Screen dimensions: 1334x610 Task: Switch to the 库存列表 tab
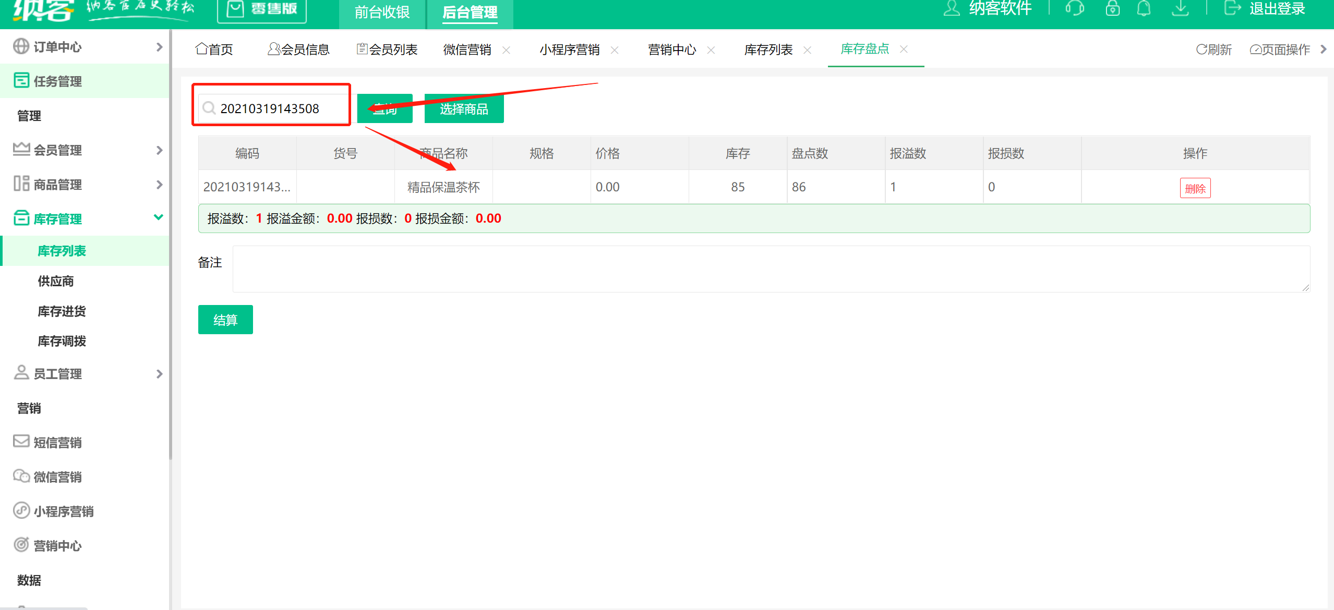(768, 50)
